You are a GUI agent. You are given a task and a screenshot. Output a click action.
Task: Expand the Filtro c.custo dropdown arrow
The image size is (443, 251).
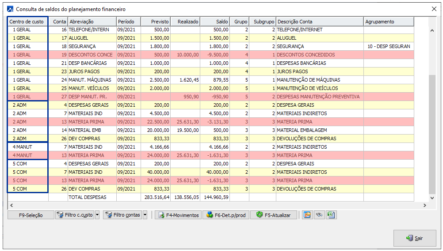pos(98,215)
